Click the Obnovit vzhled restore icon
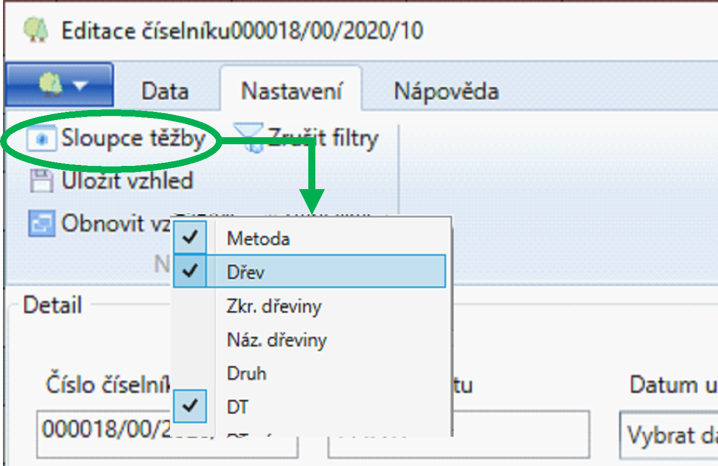The width and height of the screenshot is (718, 466). (x=41, y=223)
